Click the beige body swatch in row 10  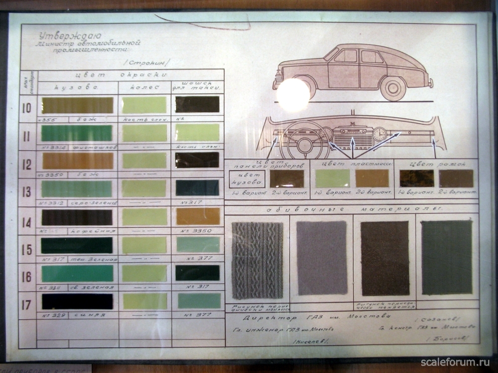78,105
